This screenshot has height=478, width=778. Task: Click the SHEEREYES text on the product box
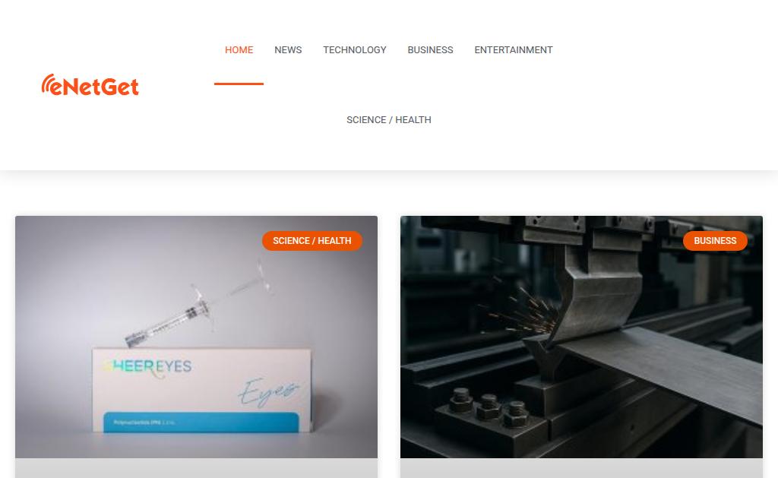[x=147, y=367]
